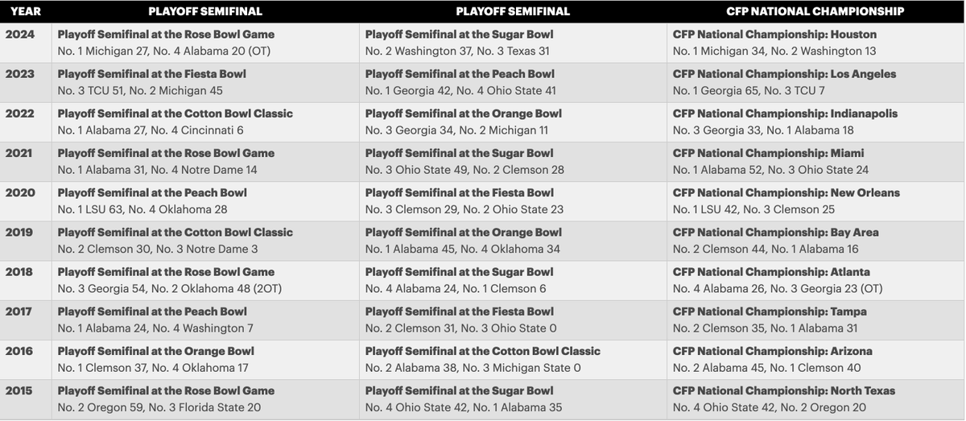Screen dimensions: 966x421
Task: Select the 2024 year cell
Action: tap(19, 35)
